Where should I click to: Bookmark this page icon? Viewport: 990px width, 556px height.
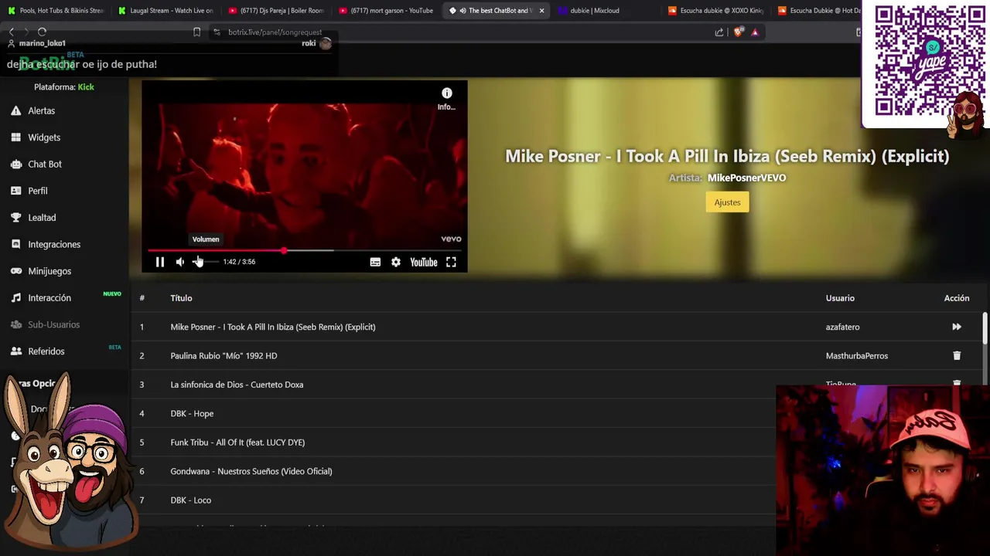point(196,32)
